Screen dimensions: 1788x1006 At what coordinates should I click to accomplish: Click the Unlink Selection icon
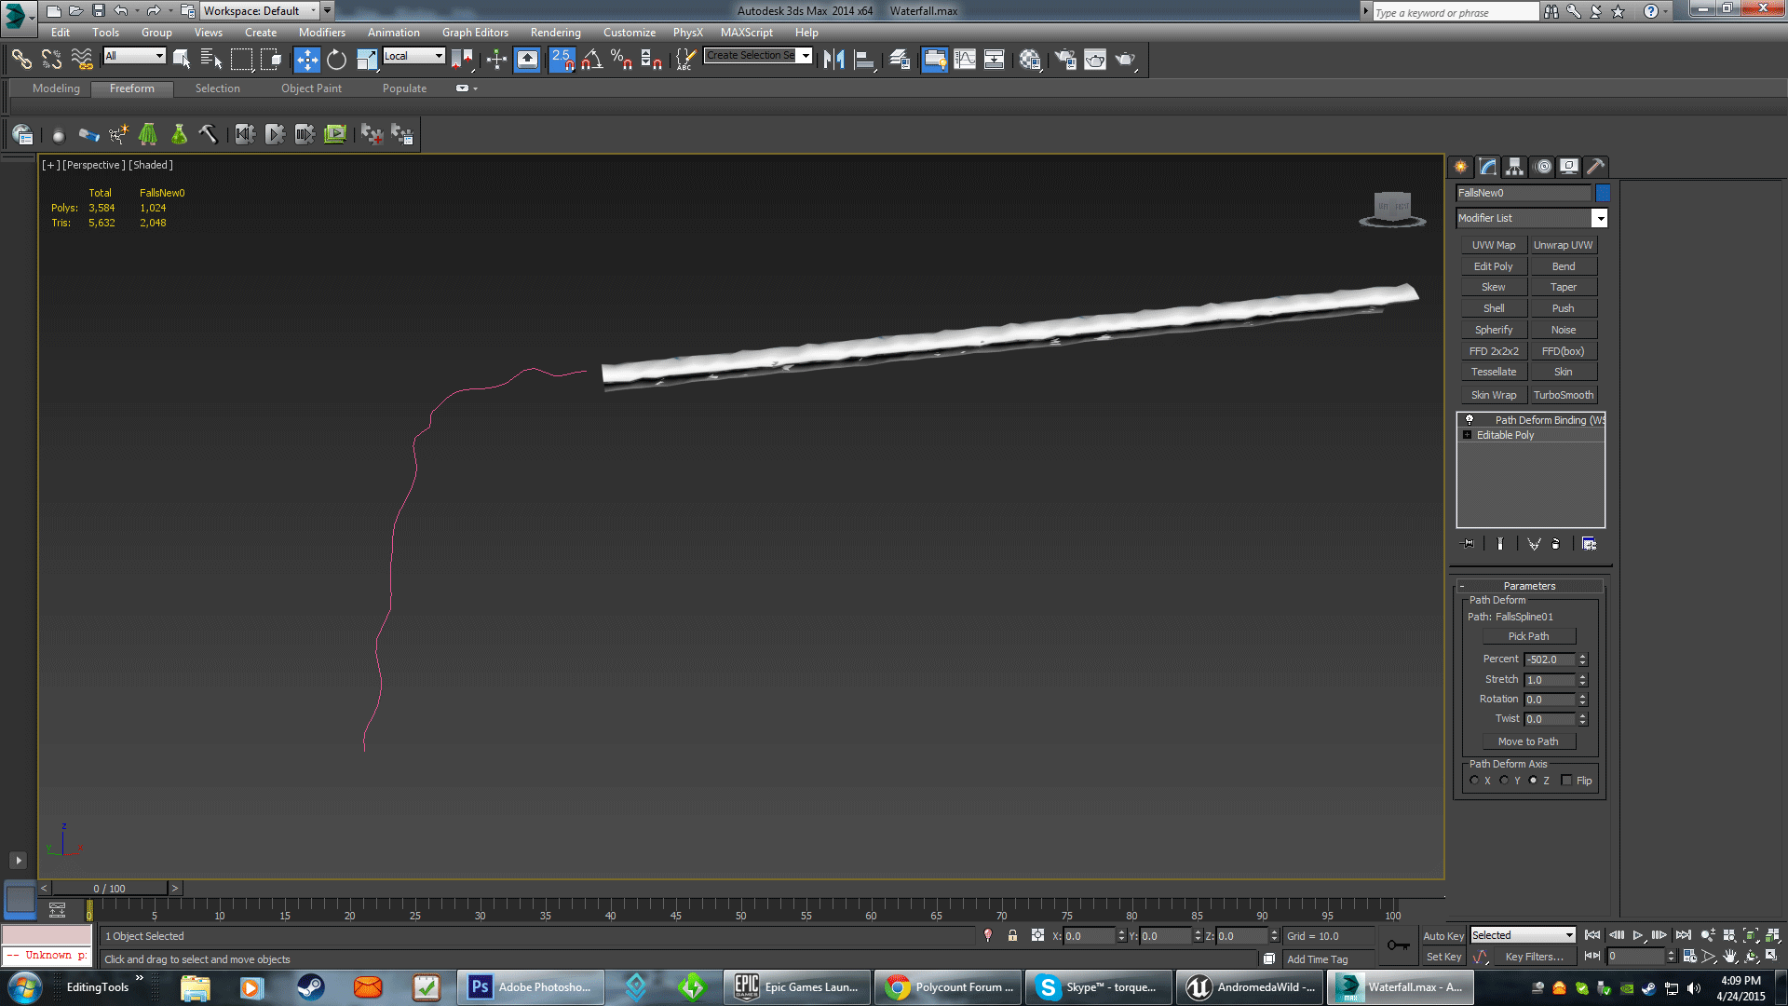pos(51,60)
